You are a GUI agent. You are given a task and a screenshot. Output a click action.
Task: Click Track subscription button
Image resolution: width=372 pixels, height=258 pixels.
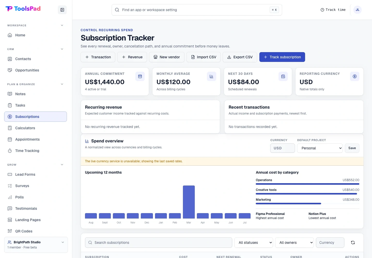tap(282, 57)
